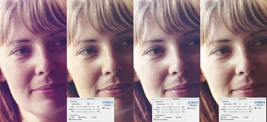Click the 'Farbtonwerte:' label in the +39 dialog
The width and height of the screenshot is (267, 122).
coord(76,104)
